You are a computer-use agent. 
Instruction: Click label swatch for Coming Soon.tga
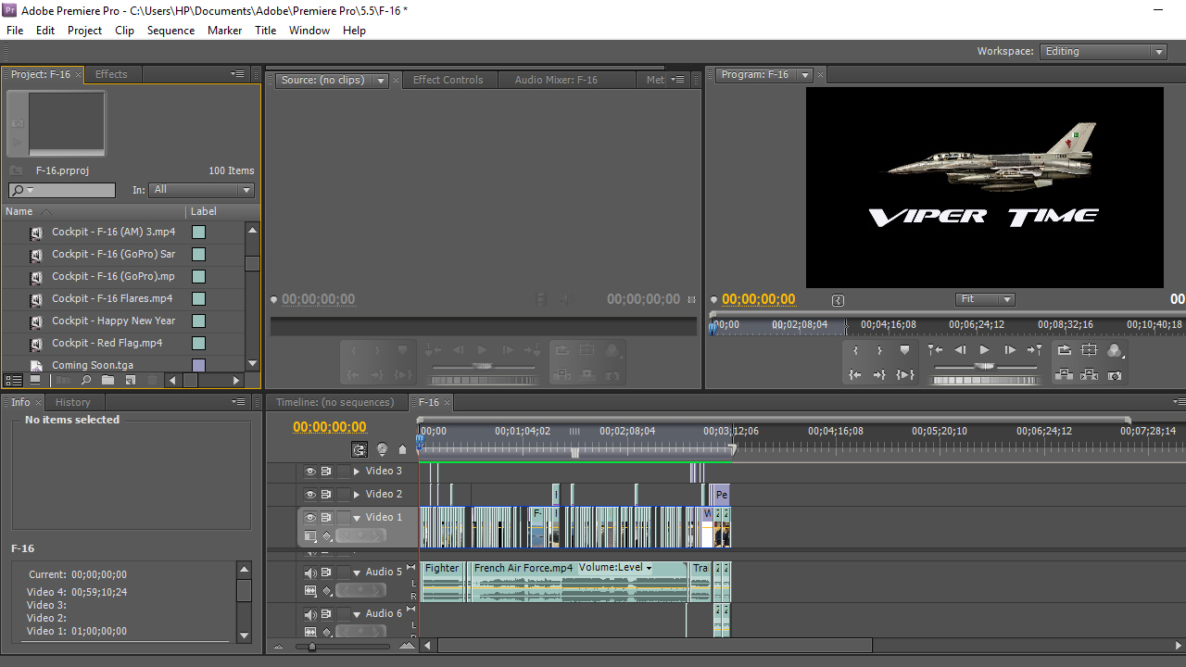[x=198, y=365]
